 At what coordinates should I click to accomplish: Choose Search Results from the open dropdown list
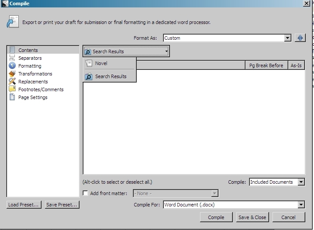tap(110, 76)
